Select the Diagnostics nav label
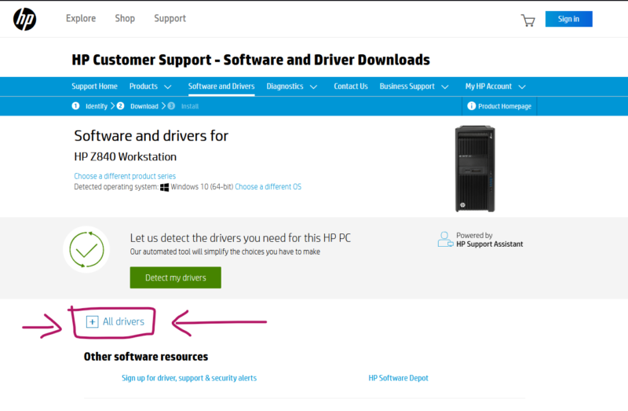The height and width of the screenshot is (411, 628). click(285, 86)
